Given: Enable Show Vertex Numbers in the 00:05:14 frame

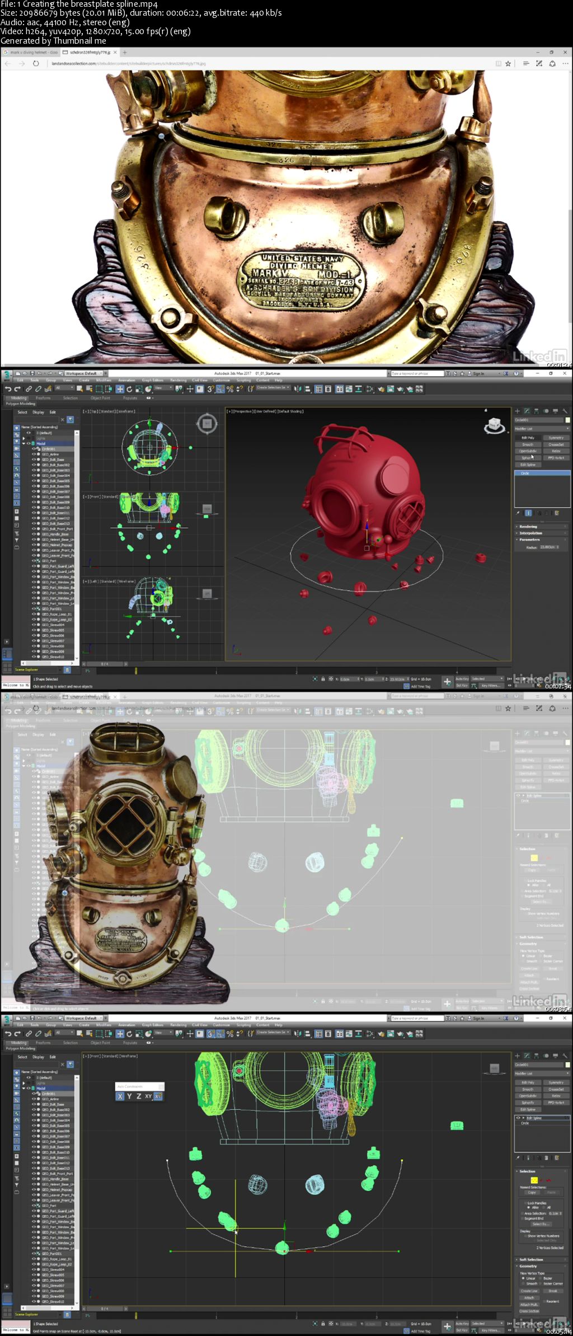Looking at the screenshot, I should [525, 1236].
